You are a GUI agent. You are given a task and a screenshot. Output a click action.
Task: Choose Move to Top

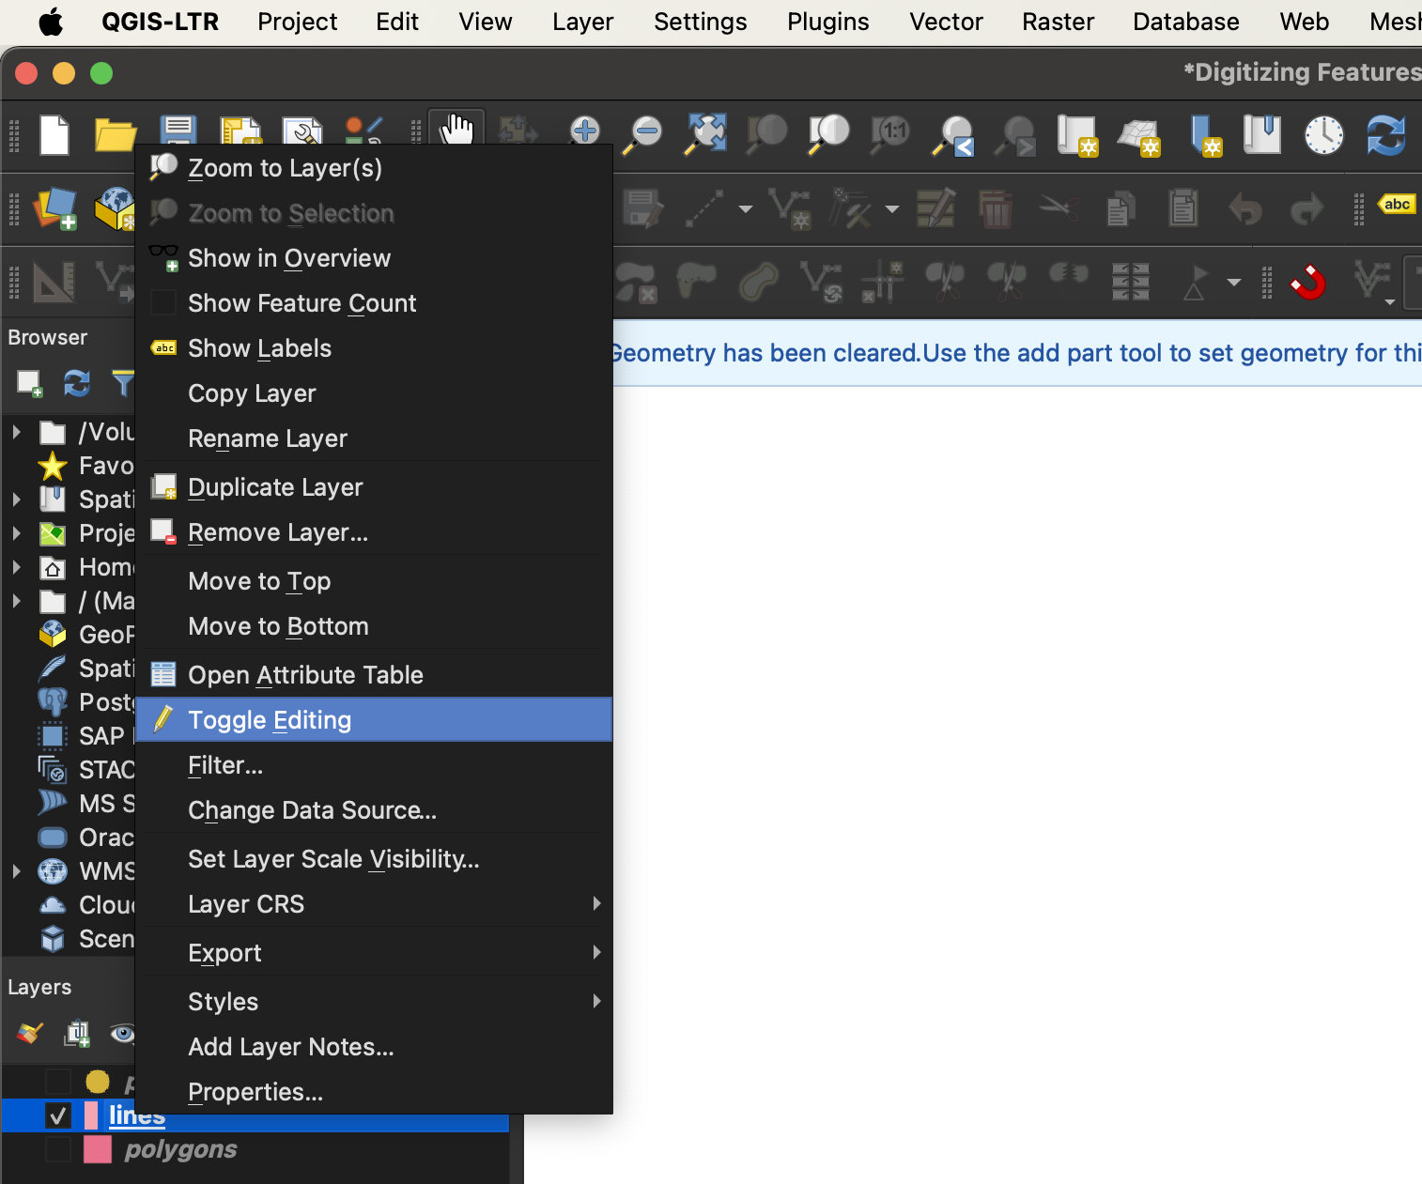click(x=374, y=581)
